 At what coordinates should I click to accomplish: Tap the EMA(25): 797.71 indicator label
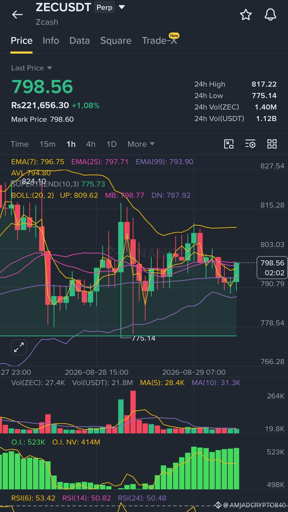(x=100, y=162)
